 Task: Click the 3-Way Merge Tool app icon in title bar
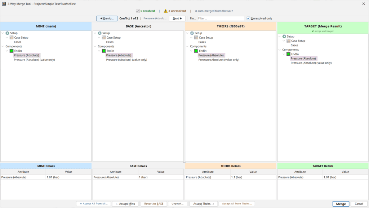tap(4, 4)
